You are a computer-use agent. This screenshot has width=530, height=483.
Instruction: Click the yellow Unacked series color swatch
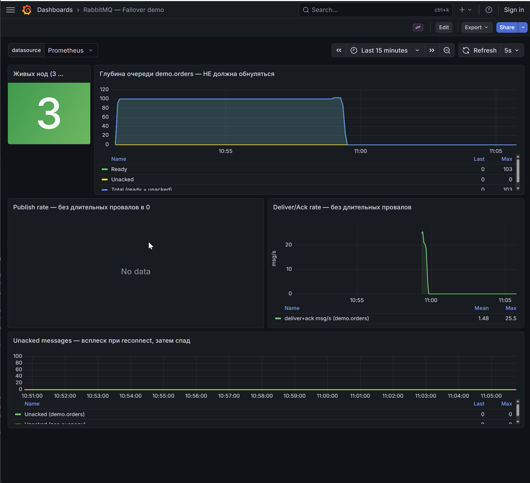(x=105, y=179)
